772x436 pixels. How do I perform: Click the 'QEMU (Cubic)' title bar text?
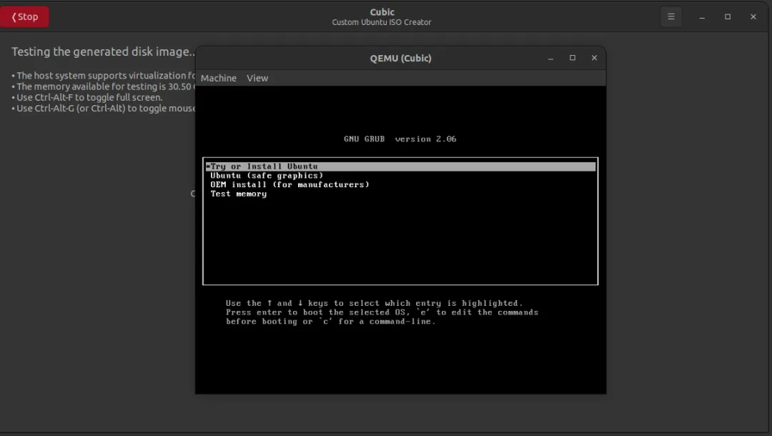point(401,58)
